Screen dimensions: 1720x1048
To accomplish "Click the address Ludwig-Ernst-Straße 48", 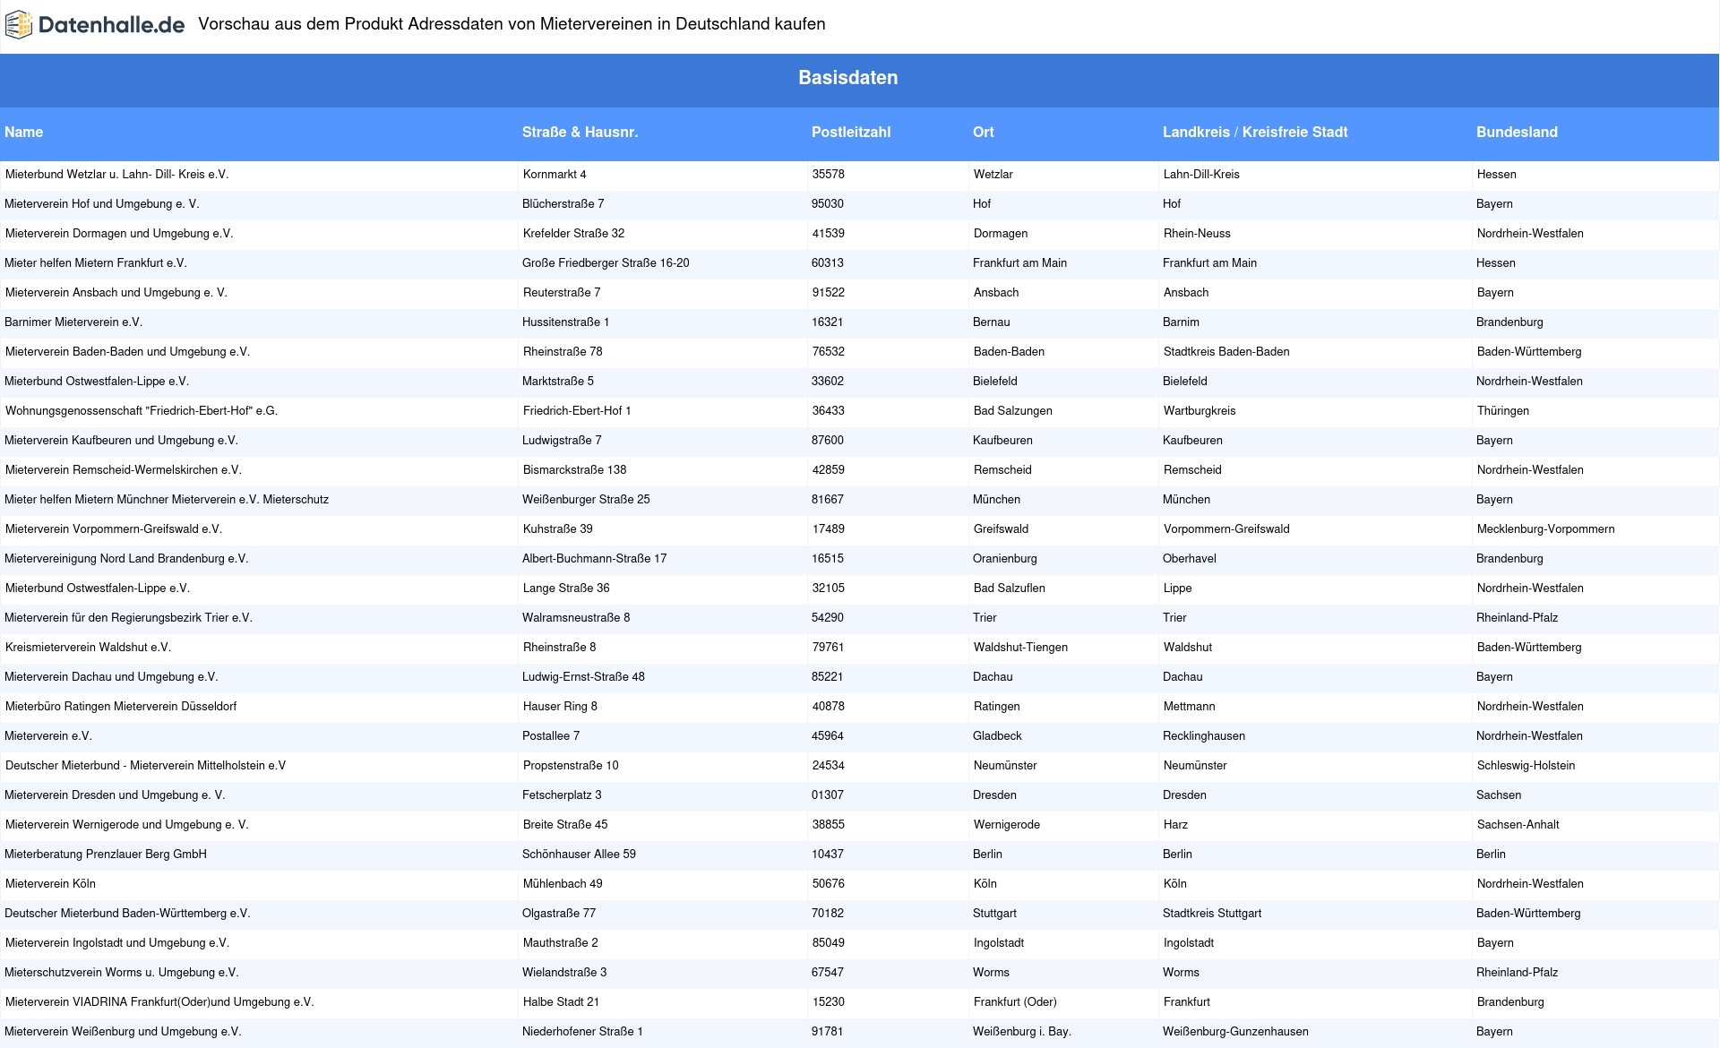I will 582,677.
